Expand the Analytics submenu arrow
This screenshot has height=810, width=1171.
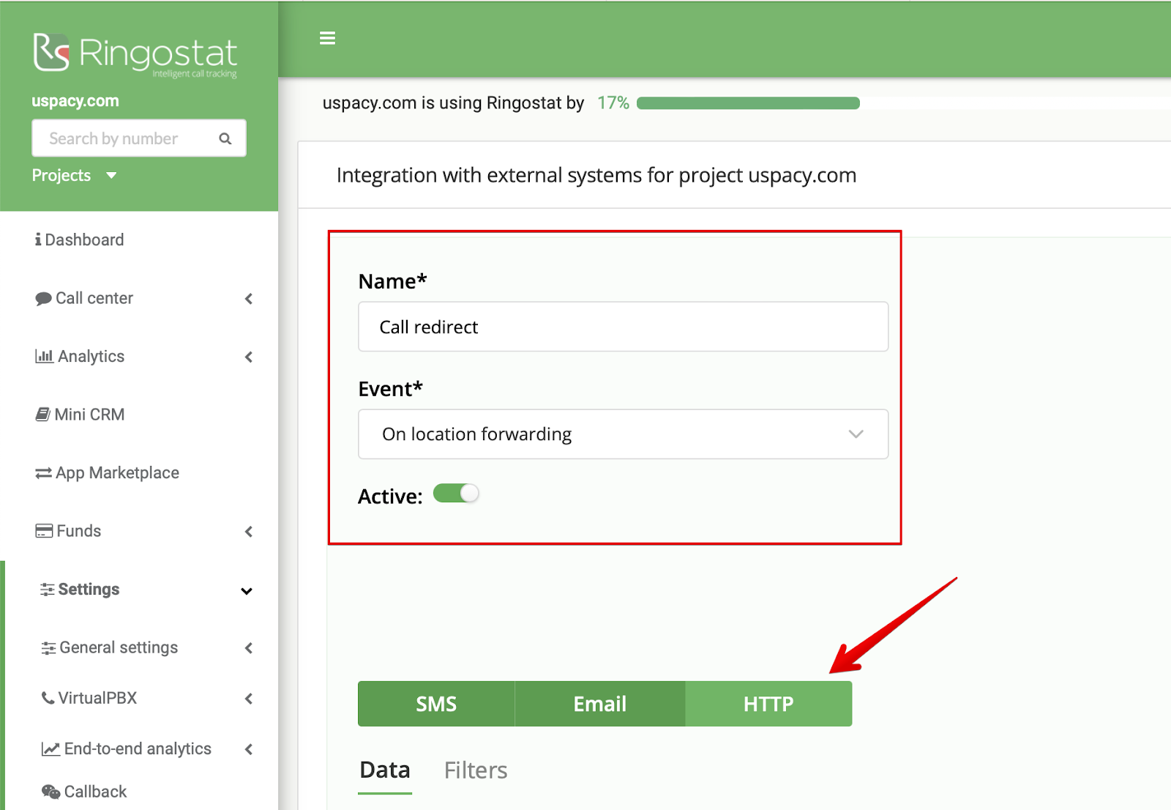point(249,357)
